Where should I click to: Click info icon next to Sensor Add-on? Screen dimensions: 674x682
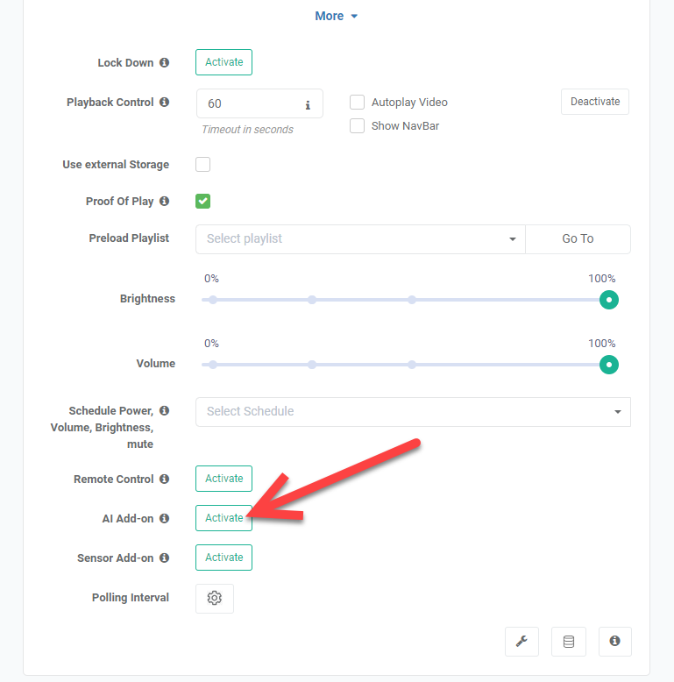[x=164, y=558]
